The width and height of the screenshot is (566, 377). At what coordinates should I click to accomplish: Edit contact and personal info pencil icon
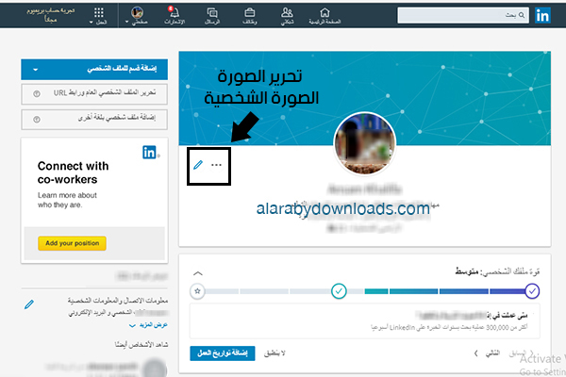(x=29, y=304)
